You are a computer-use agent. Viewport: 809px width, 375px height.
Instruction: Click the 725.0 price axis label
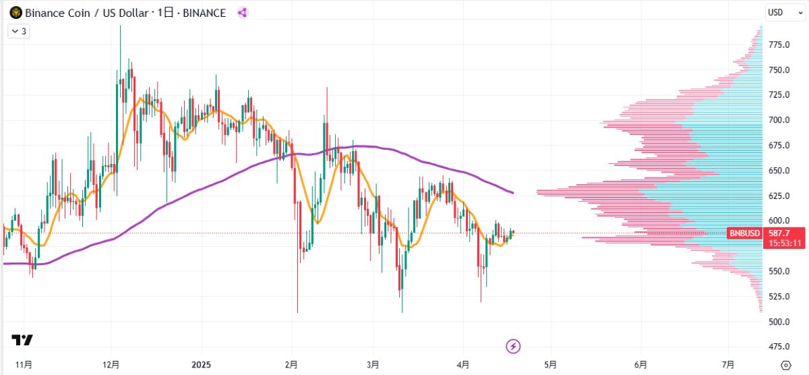(779, 95)
